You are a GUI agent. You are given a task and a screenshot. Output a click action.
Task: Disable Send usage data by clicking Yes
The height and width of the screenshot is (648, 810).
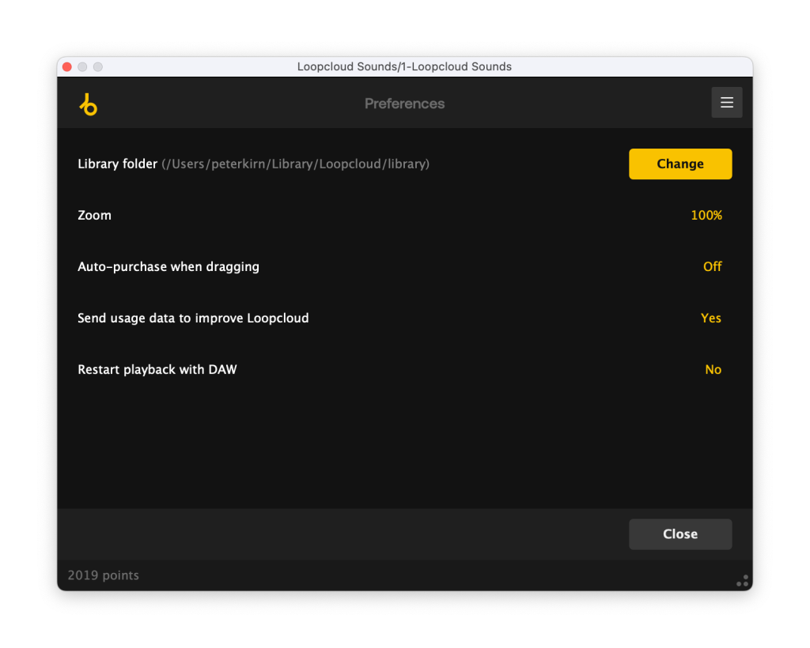(710, 318)
